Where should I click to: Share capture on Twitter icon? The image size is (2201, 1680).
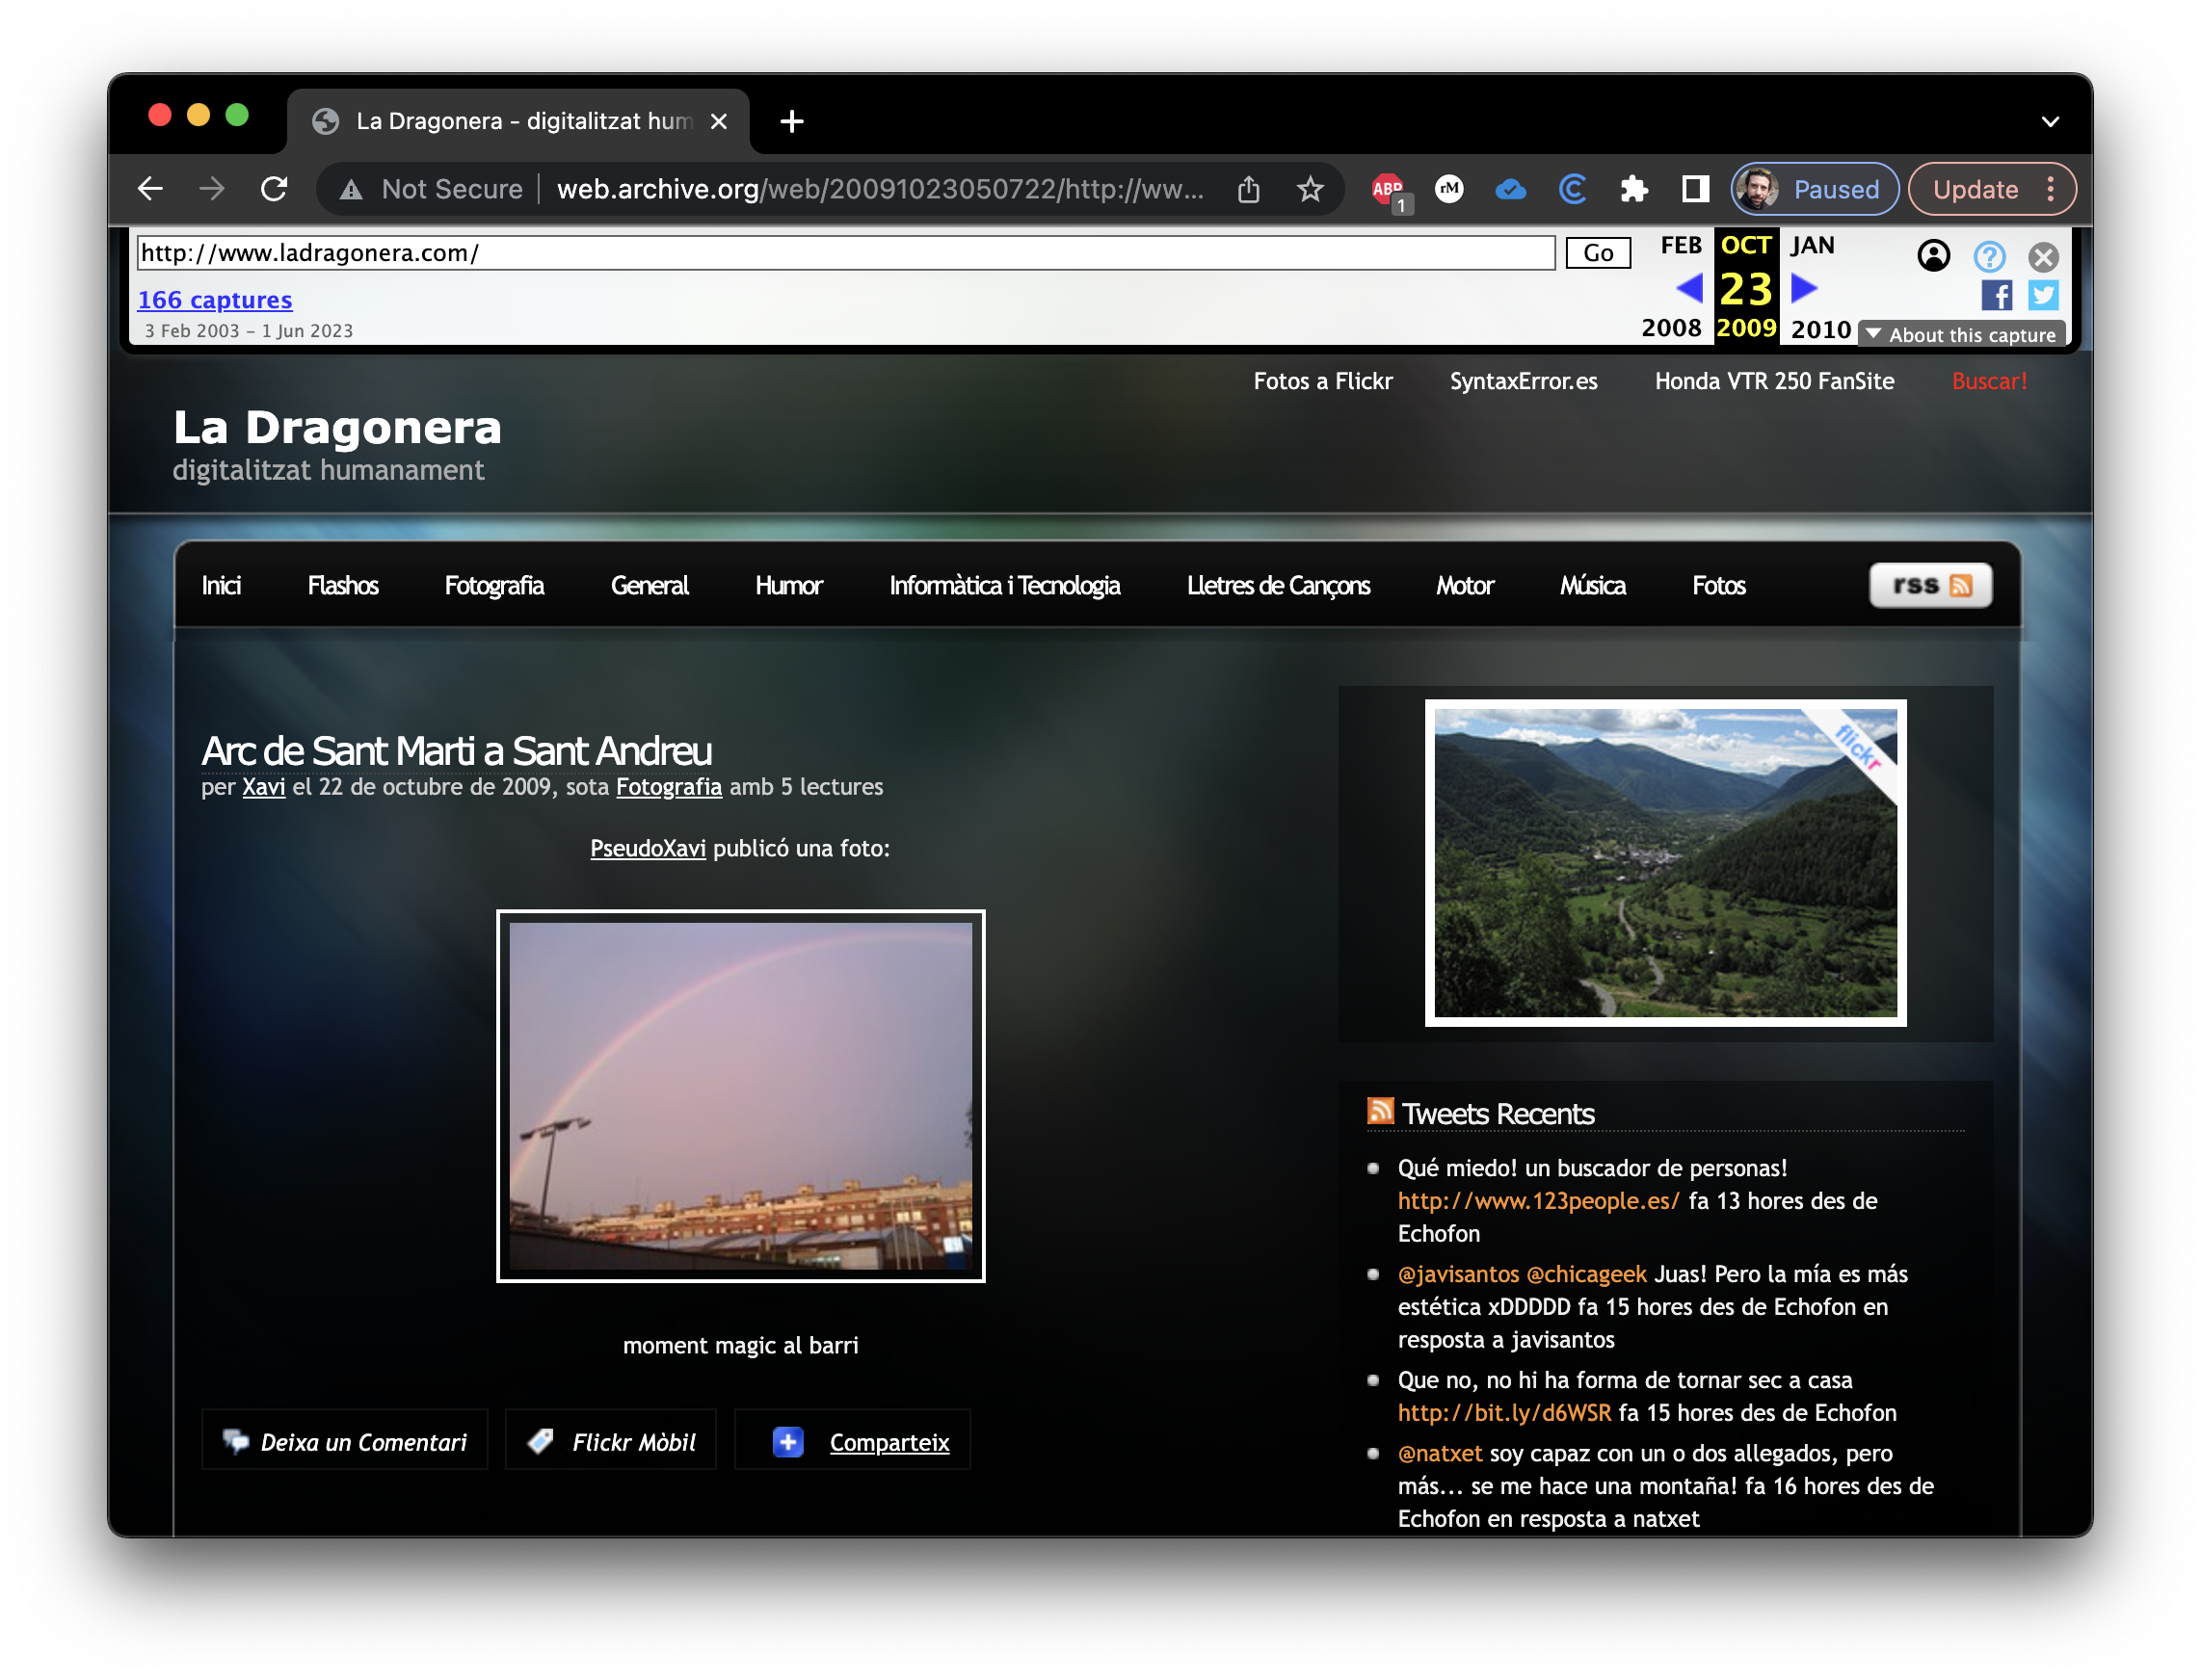point(2042,295)
